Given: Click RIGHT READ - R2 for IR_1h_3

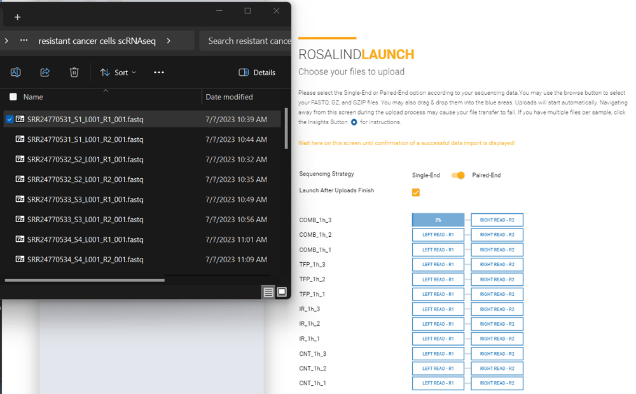Looking at the screenshot, I should (x=497, y=309).
